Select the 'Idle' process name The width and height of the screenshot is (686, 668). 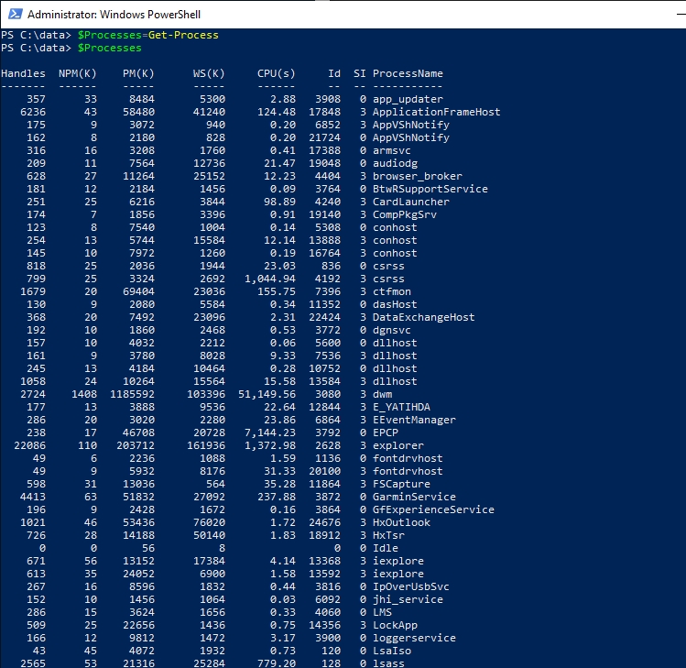[x=386, y=548]
